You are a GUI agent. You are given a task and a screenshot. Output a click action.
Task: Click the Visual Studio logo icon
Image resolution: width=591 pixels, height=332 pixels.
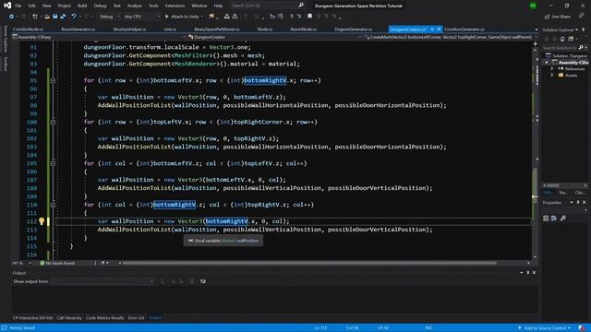click(x=7, y=6)
